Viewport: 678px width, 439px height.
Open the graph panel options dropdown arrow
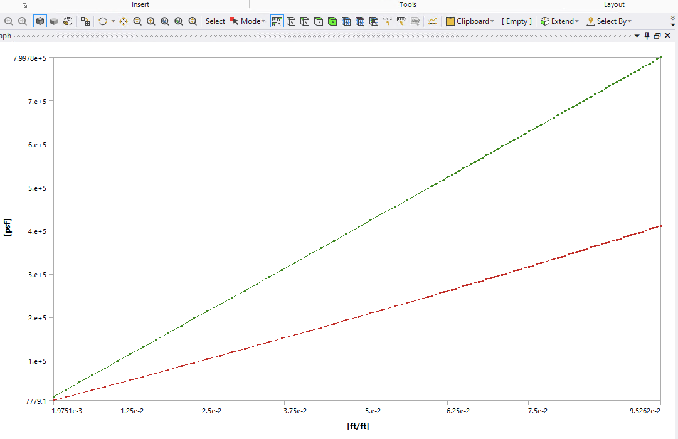pyautogui.click(x=637, y=36)
